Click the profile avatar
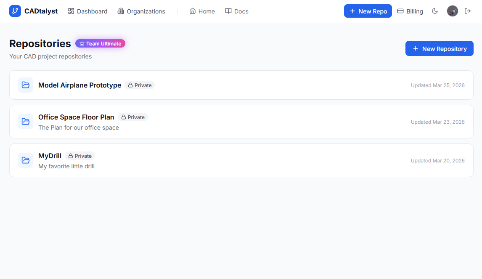482x279 pixels. 452,11
